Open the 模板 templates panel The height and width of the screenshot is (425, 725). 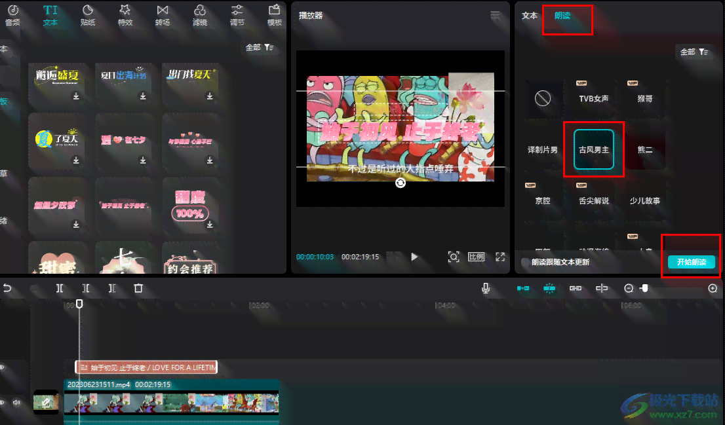click(275, 15)
